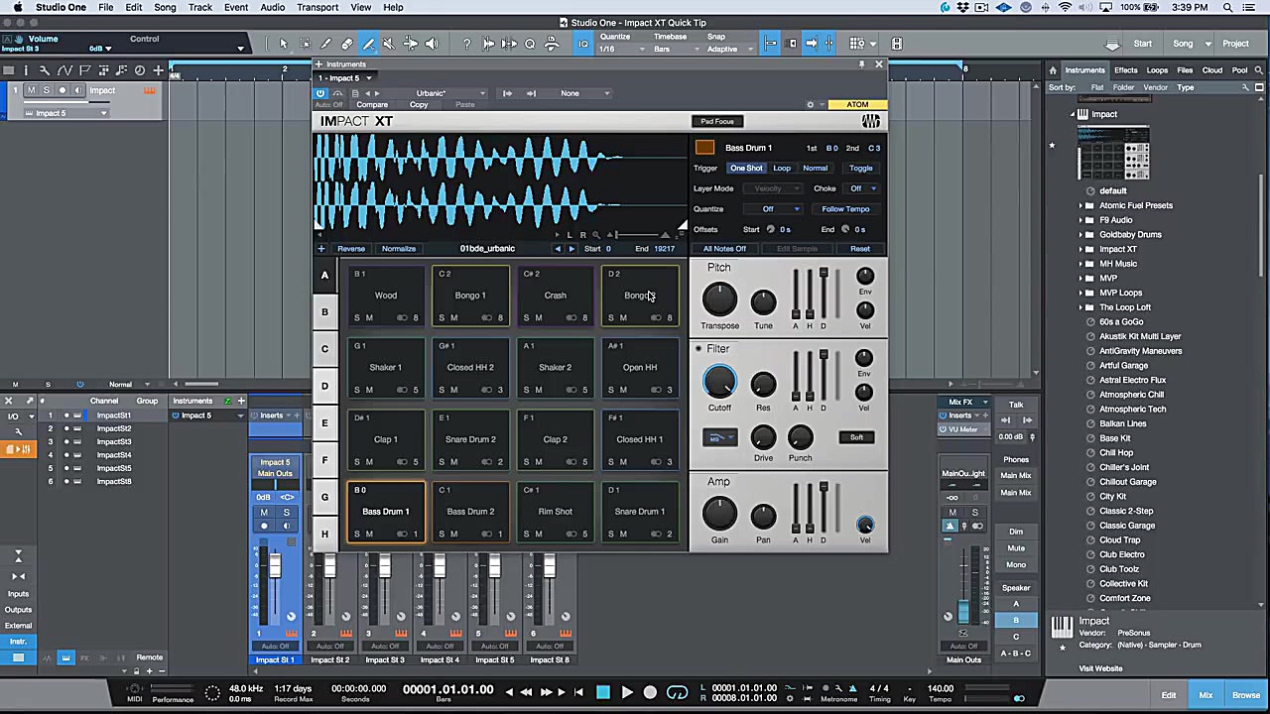Image resolution: width=1270 pixels, height=714 pixels.
Task: Open the video player film icon
Action: pos(897,44)
